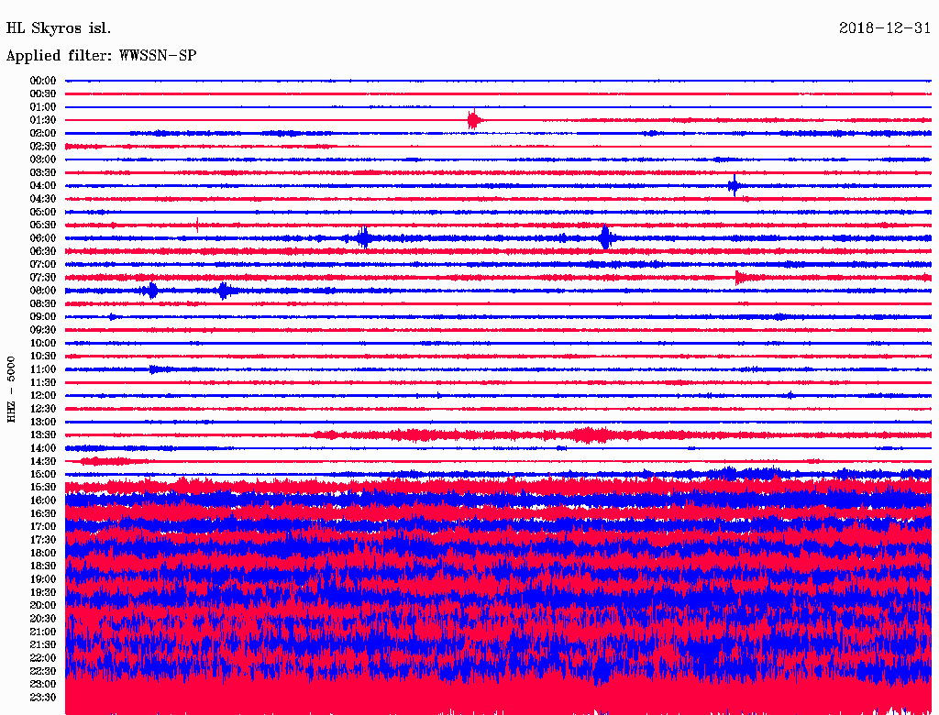Image resolution: width=939 pixels, height=715 pixels.
Task: Select the 10:30 time label
Action: (x=43, y=357)
